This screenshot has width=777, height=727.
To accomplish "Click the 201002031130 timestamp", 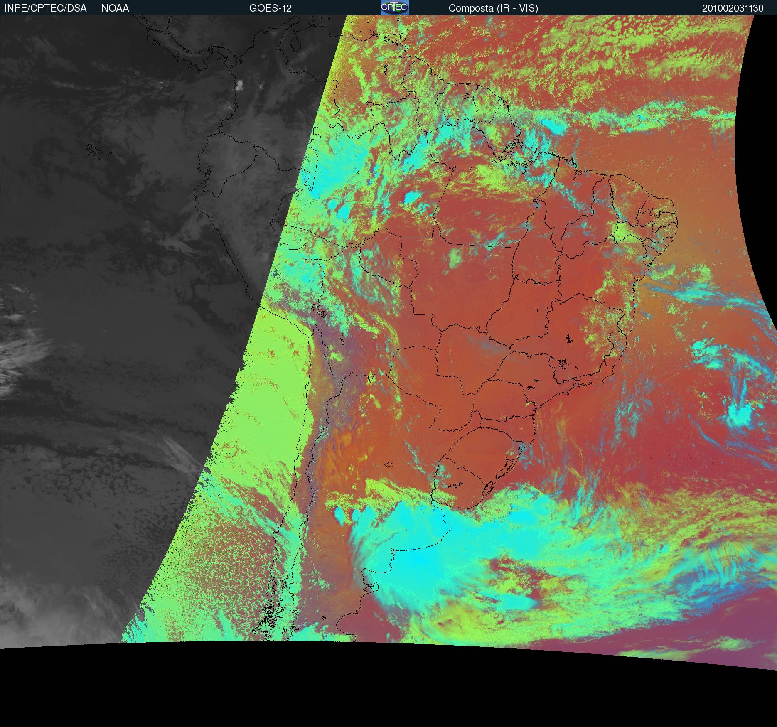I will point(733,8).
